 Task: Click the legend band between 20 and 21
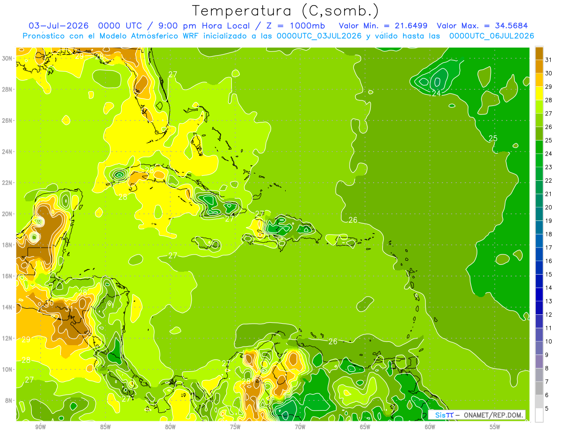(x=539, y=200)
